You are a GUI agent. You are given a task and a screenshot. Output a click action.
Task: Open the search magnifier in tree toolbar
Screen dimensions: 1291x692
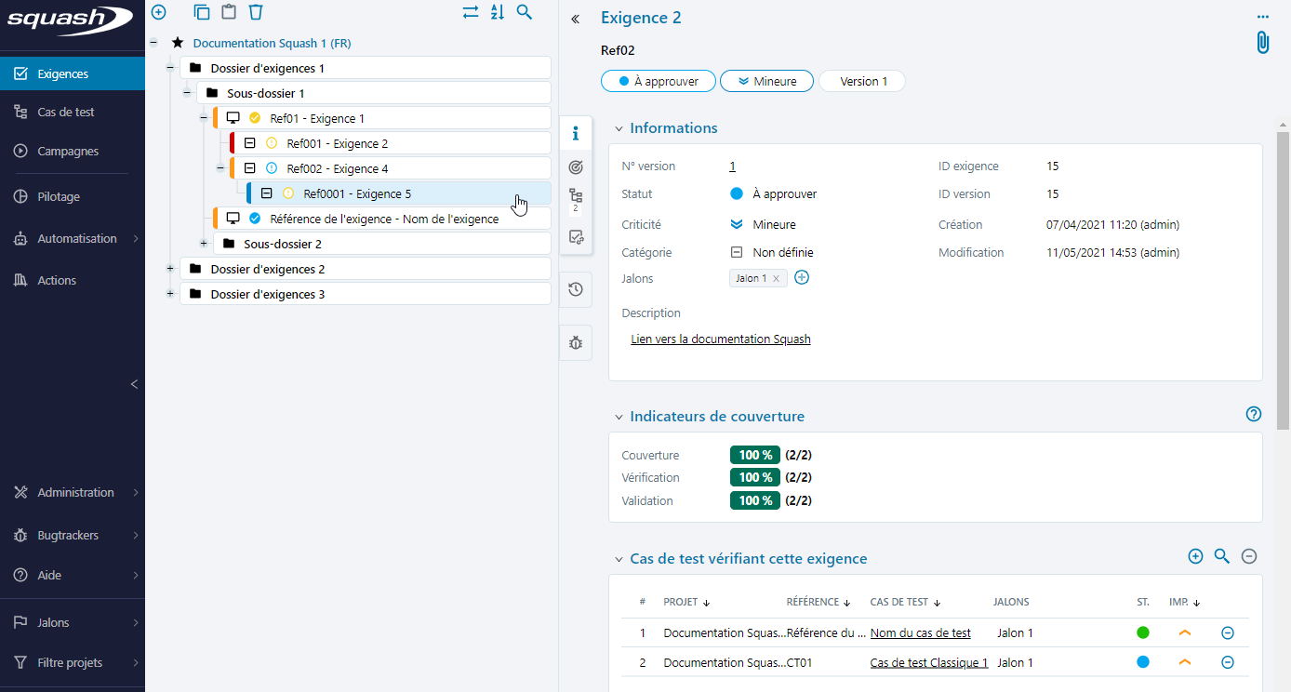coord(525,12)
